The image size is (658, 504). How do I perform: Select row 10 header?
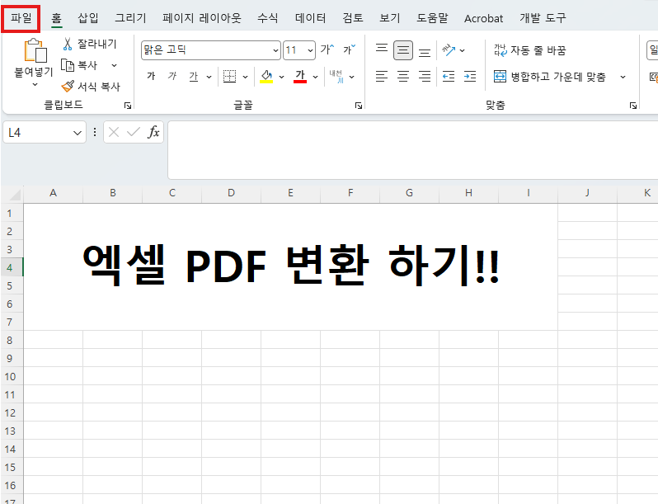[x=12, y=376]
